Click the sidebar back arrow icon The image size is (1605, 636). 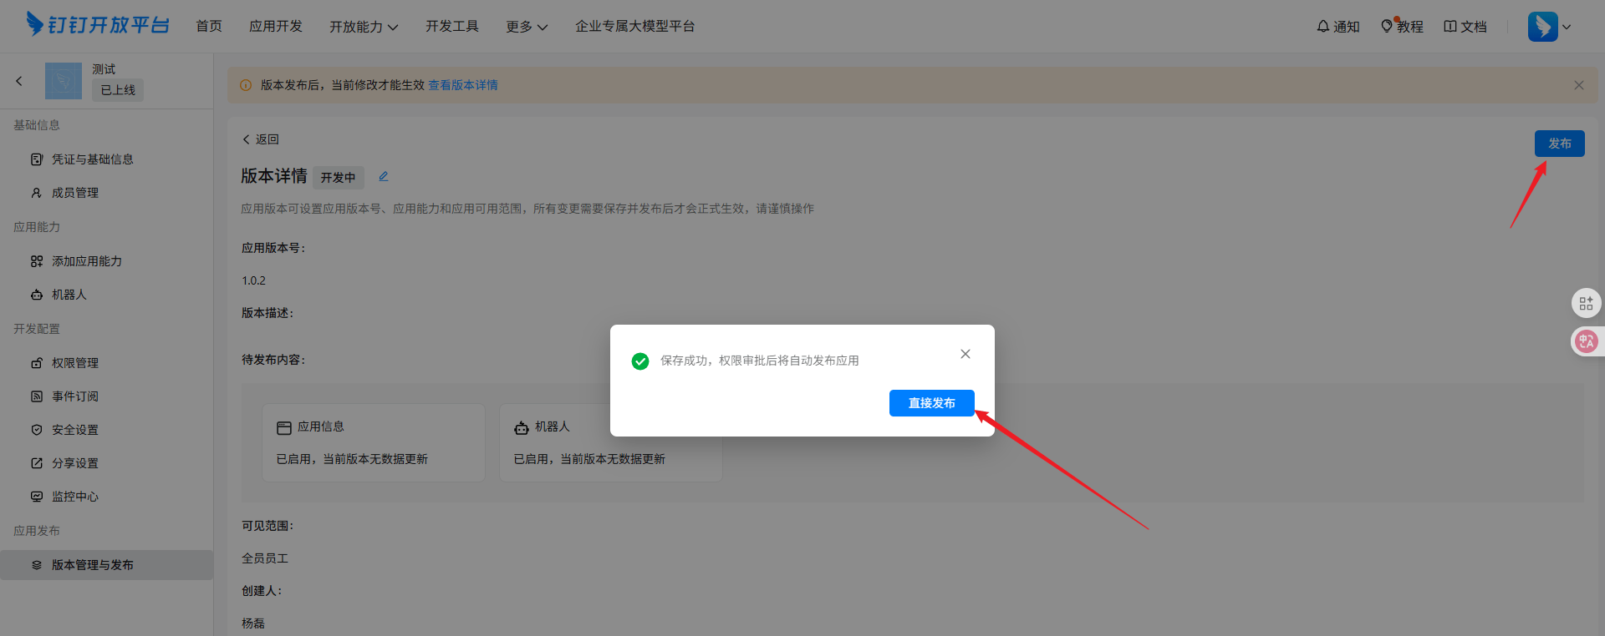click(x=19, y=81)
